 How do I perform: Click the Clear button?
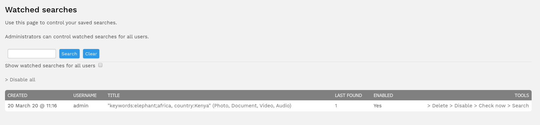click(91, 54)
